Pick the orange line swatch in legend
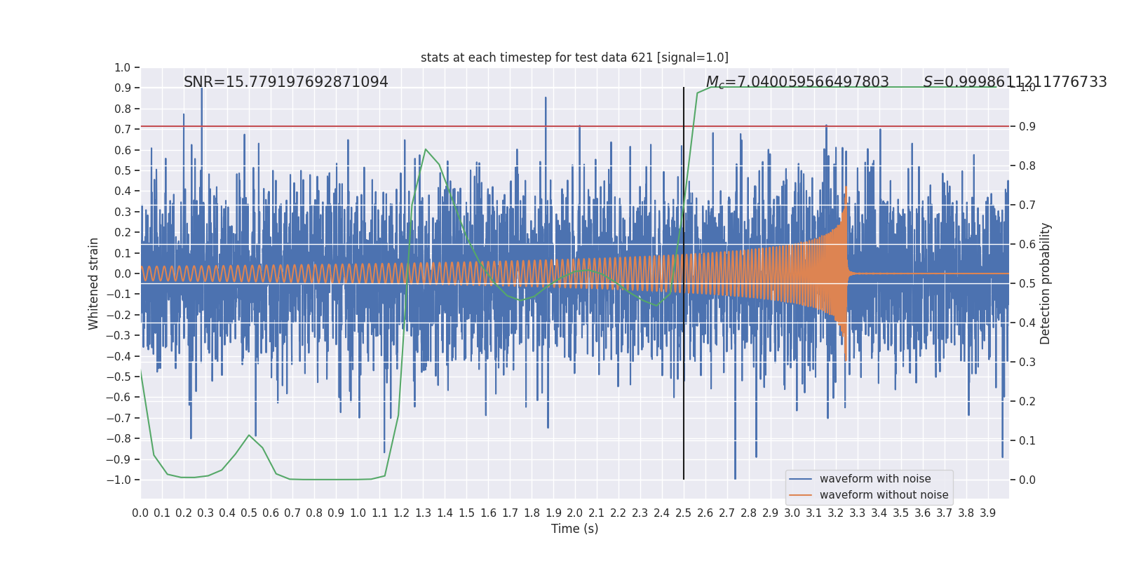Image resolution: width=1122 pixels, height=561 pixels. [x=800, y=495]
